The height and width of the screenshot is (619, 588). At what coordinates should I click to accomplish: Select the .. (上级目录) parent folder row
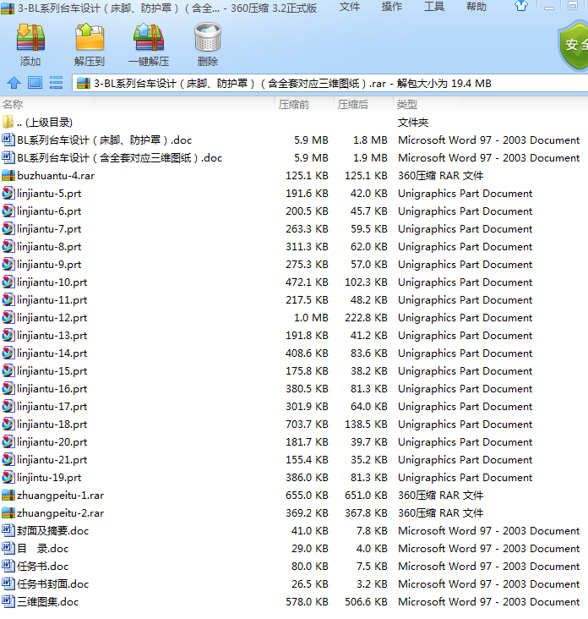point(294,123)
